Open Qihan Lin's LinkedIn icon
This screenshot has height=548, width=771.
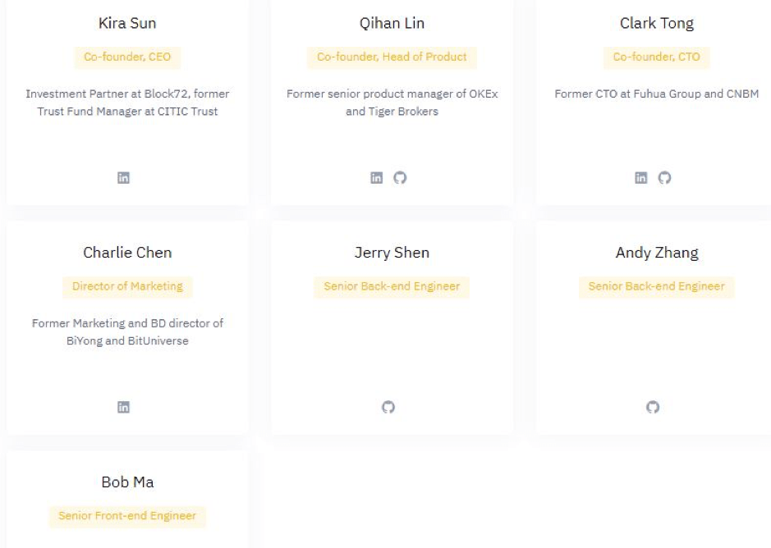pos(377,178)
